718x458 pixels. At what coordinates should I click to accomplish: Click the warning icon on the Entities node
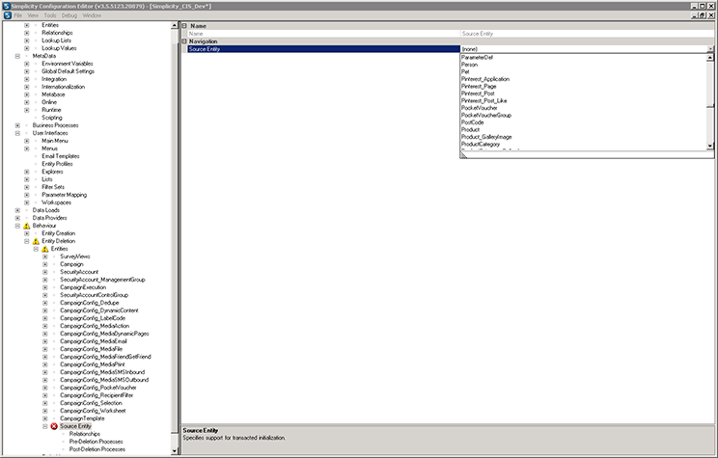(x=44, y=249)
